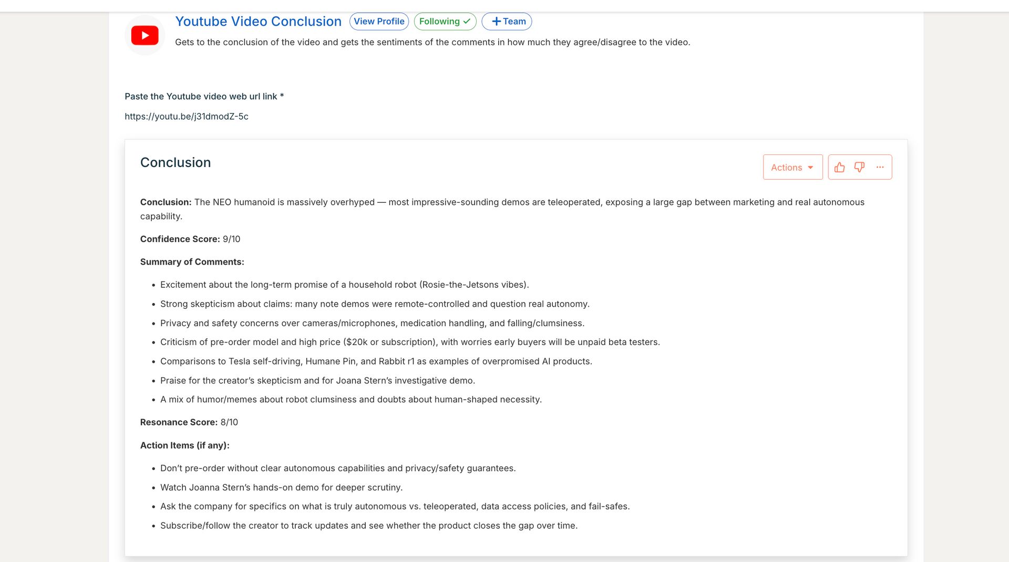This screenshot has width=1009, height=562.
Task: Click the red YouTube logo icon
Action: coord(145,36)
